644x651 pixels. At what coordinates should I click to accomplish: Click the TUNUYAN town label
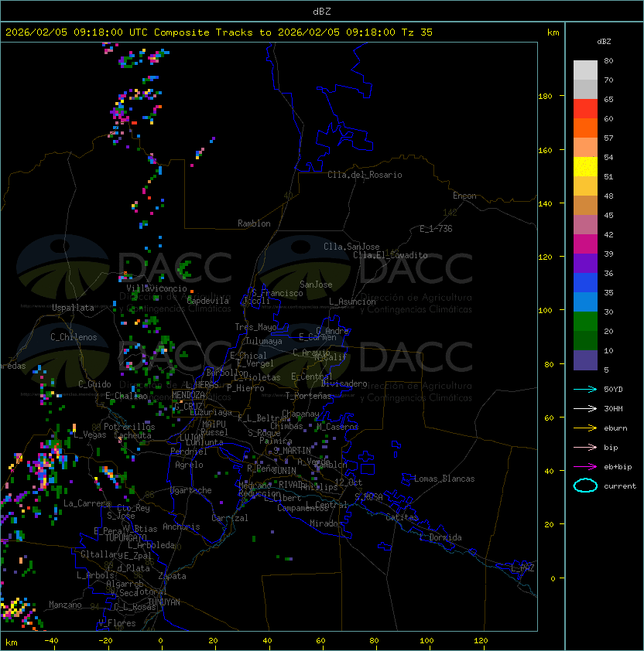pyautogui.click(x=163, y=602)
